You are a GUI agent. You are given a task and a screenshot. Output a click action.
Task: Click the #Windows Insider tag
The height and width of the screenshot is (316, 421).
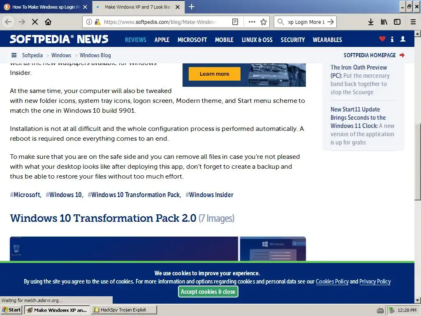(209, 195)
